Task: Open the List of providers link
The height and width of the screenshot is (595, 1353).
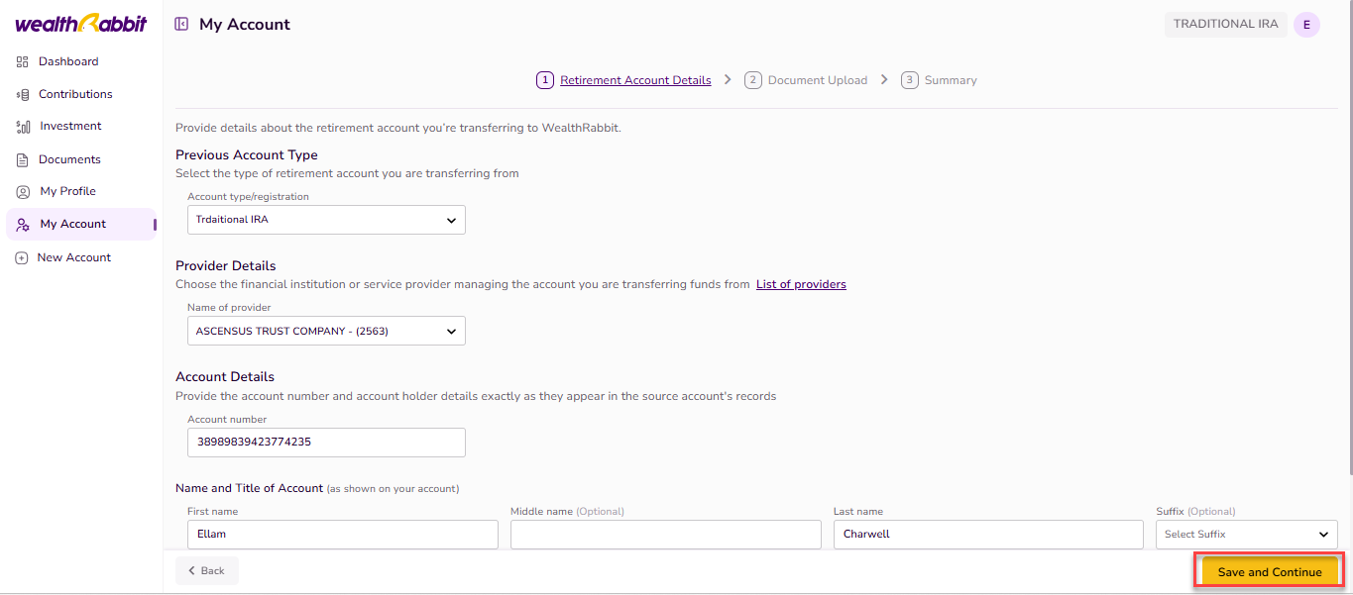Action: tap(801, 284)
